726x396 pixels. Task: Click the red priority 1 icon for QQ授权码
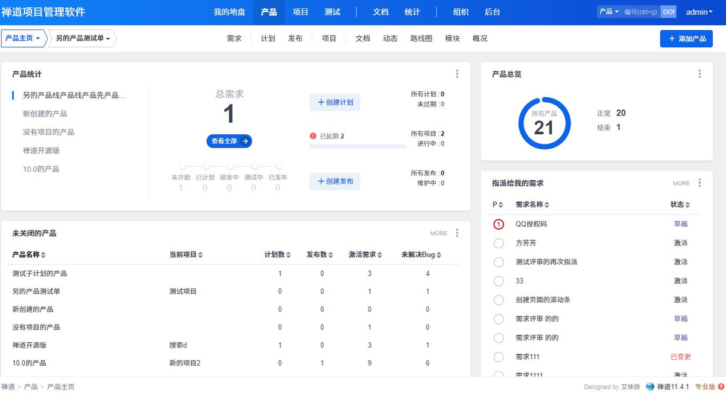[x=499, y=224]
